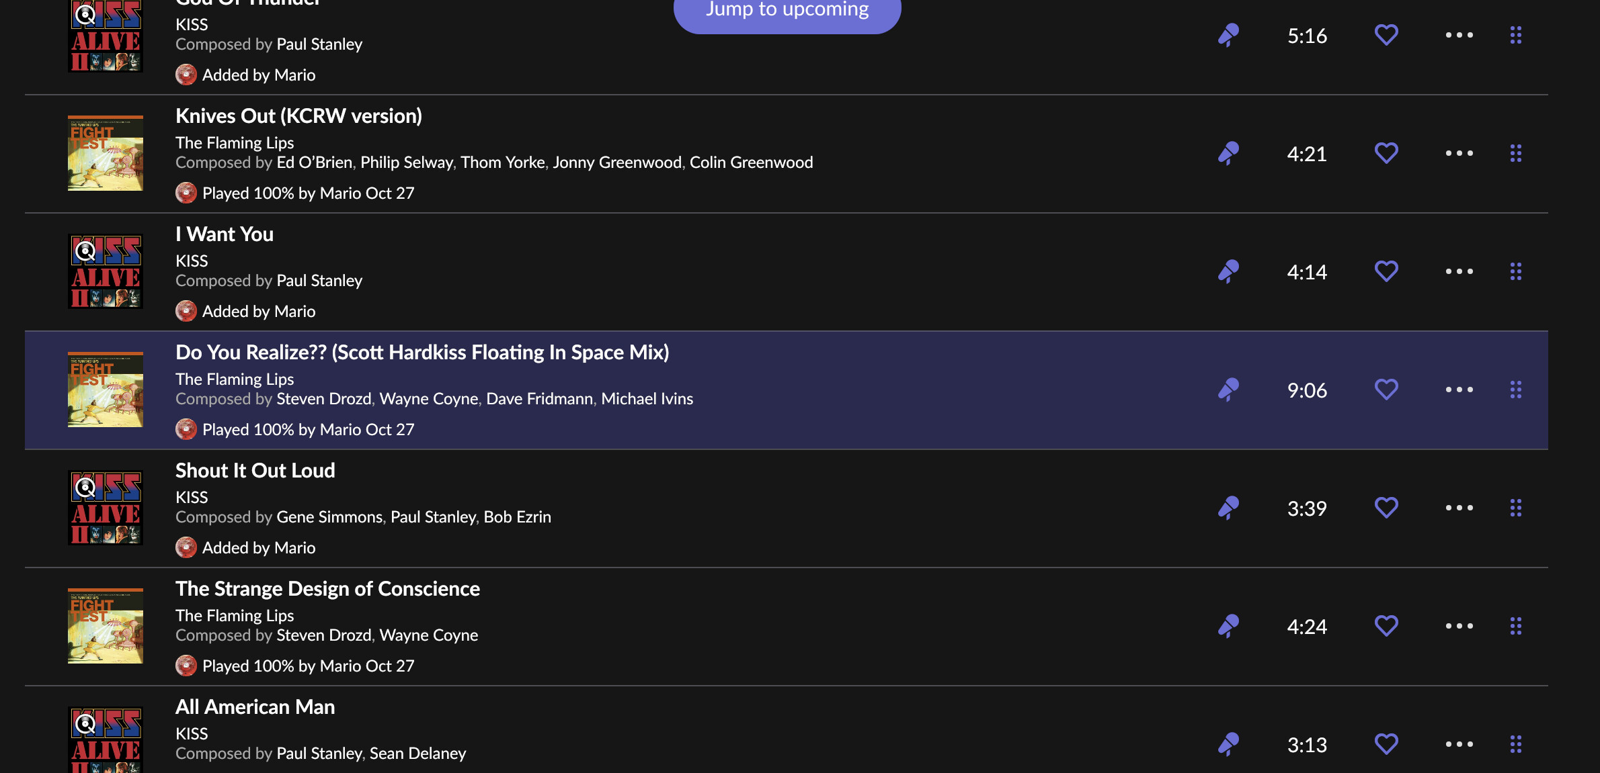Open composer Thom Yorke's page
Image resolution: width=1600 pixels, height=773 pixels.
tap(503, 163)
